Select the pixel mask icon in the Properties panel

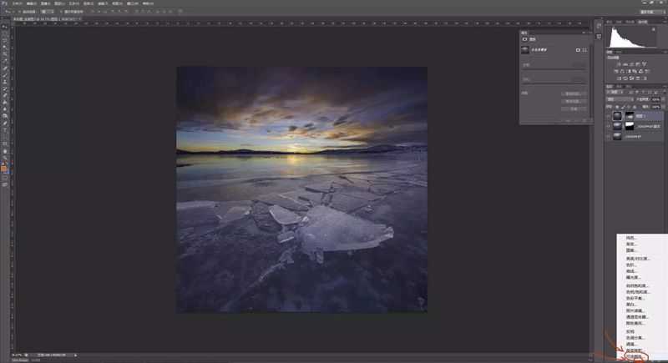coord(578,50)
